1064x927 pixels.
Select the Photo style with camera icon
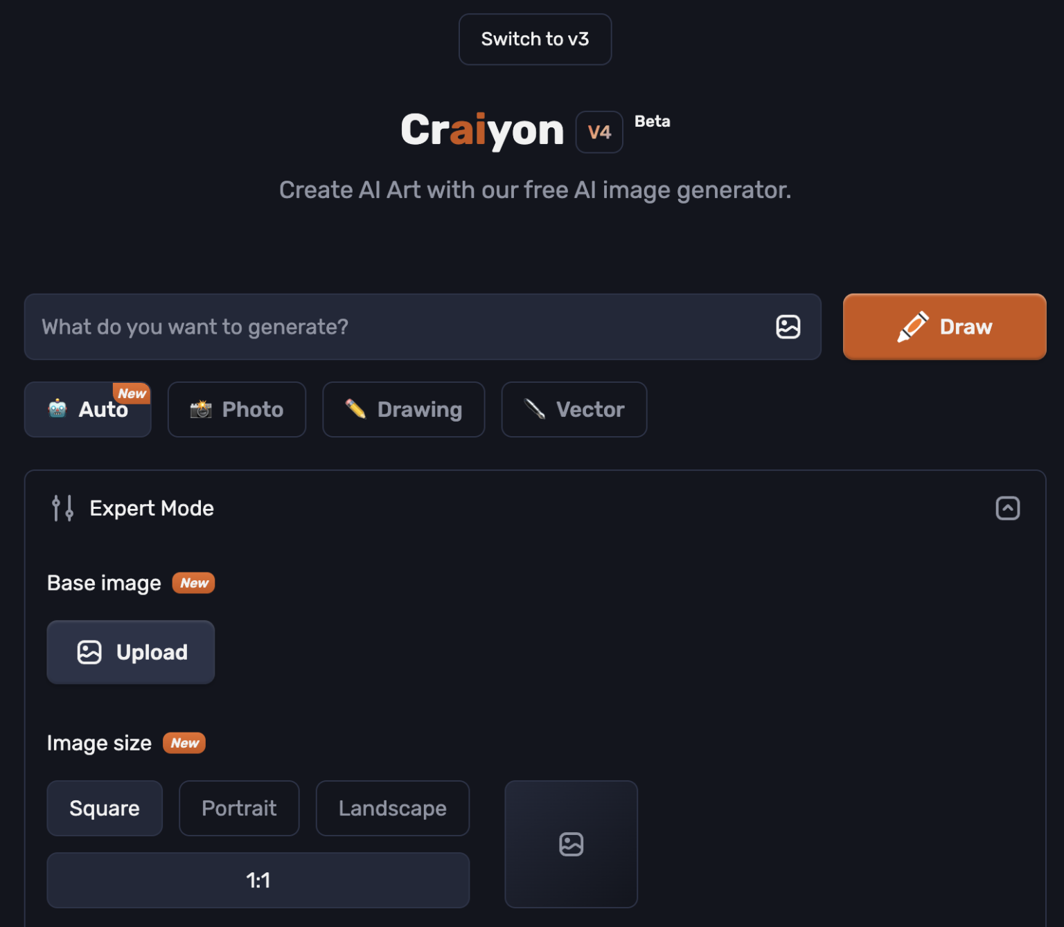pyautogui.click(x=236, y=409)
